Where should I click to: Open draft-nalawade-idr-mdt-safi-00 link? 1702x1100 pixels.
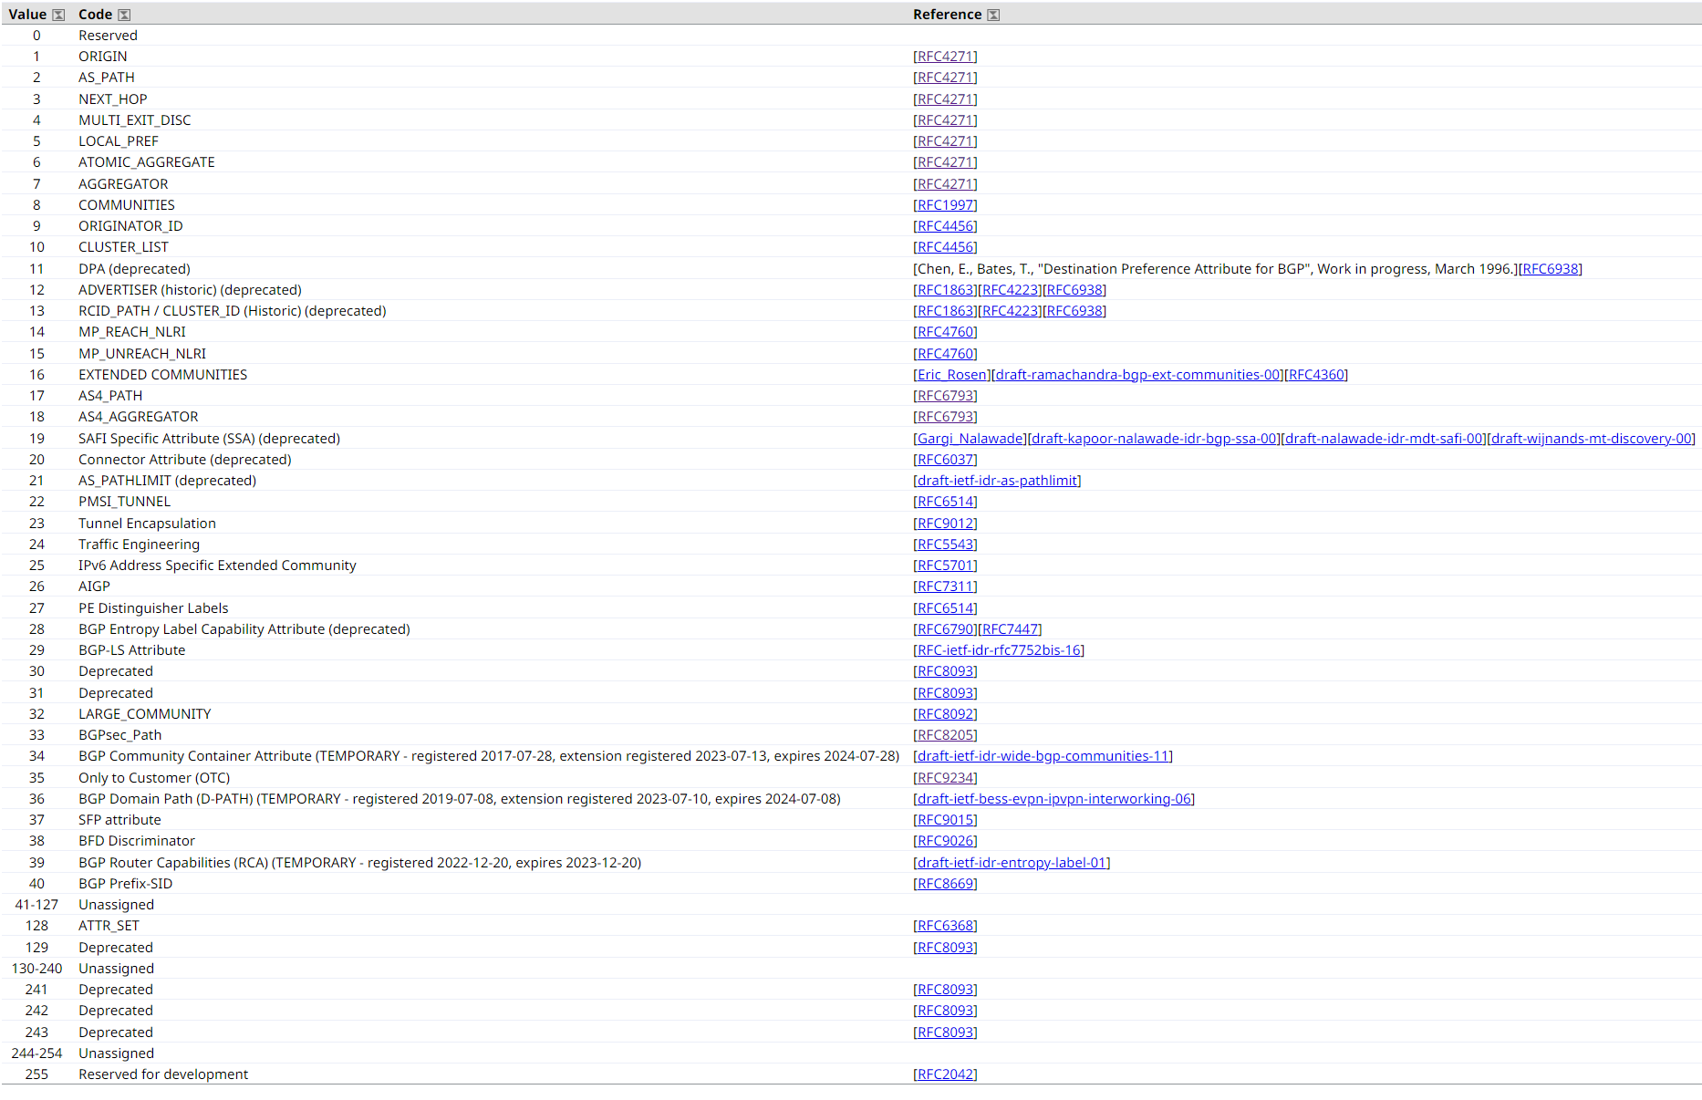click(1384, 439)
